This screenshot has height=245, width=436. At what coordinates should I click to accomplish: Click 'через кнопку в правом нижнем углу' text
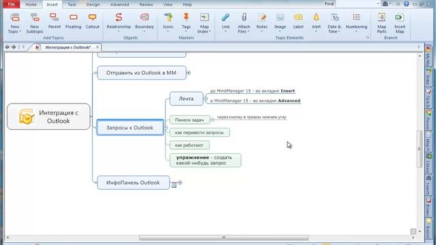(x=251, y=117)
